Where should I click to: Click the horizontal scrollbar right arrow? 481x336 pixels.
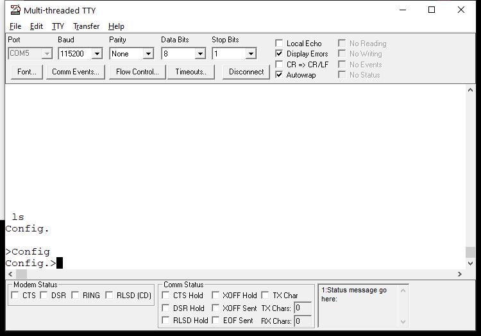pos(459,274)
